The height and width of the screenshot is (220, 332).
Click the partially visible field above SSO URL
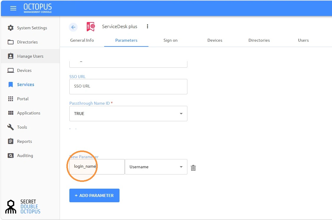coord(128,64)
